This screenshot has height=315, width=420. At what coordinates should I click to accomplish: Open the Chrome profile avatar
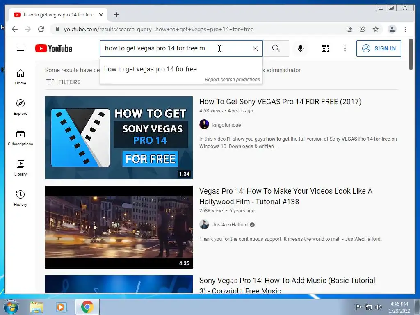click(392, 29)
